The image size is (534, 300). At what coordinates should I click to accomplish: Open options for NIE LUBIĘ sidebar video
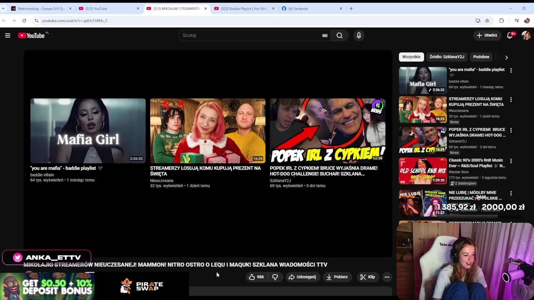tap(511, 193)
